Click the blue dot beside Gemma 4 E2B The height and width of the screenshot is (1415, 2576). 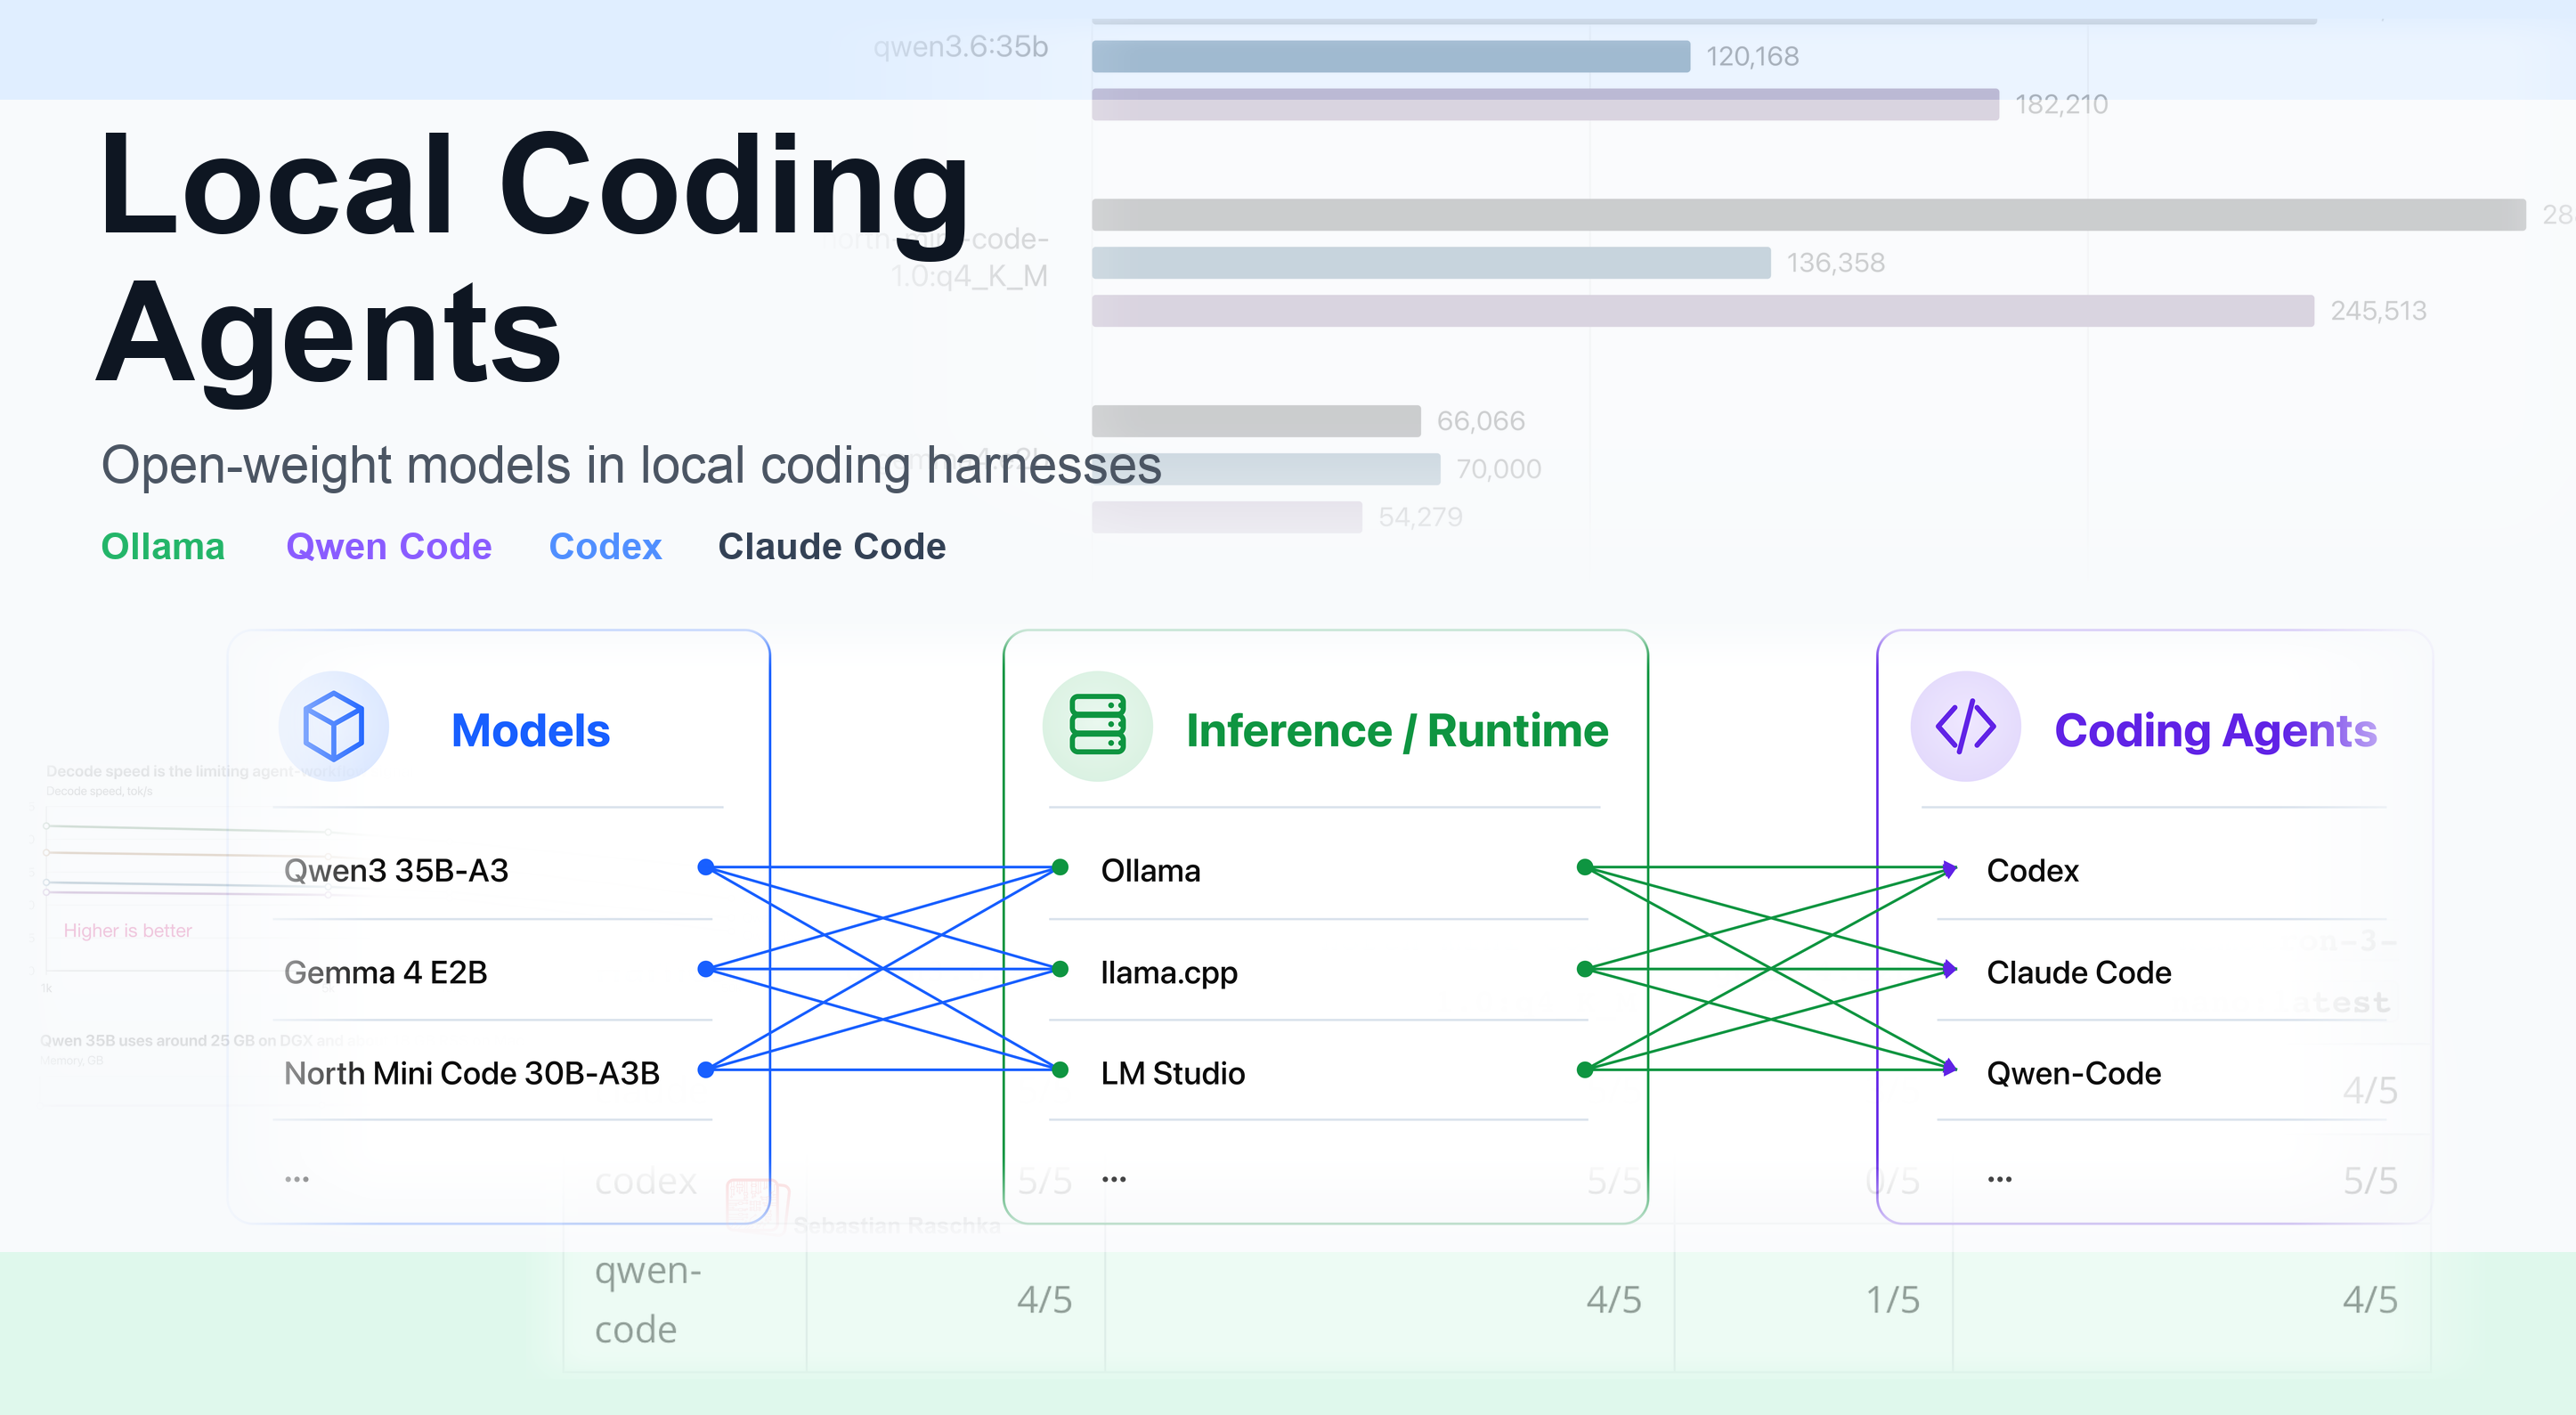coord(706,969)
